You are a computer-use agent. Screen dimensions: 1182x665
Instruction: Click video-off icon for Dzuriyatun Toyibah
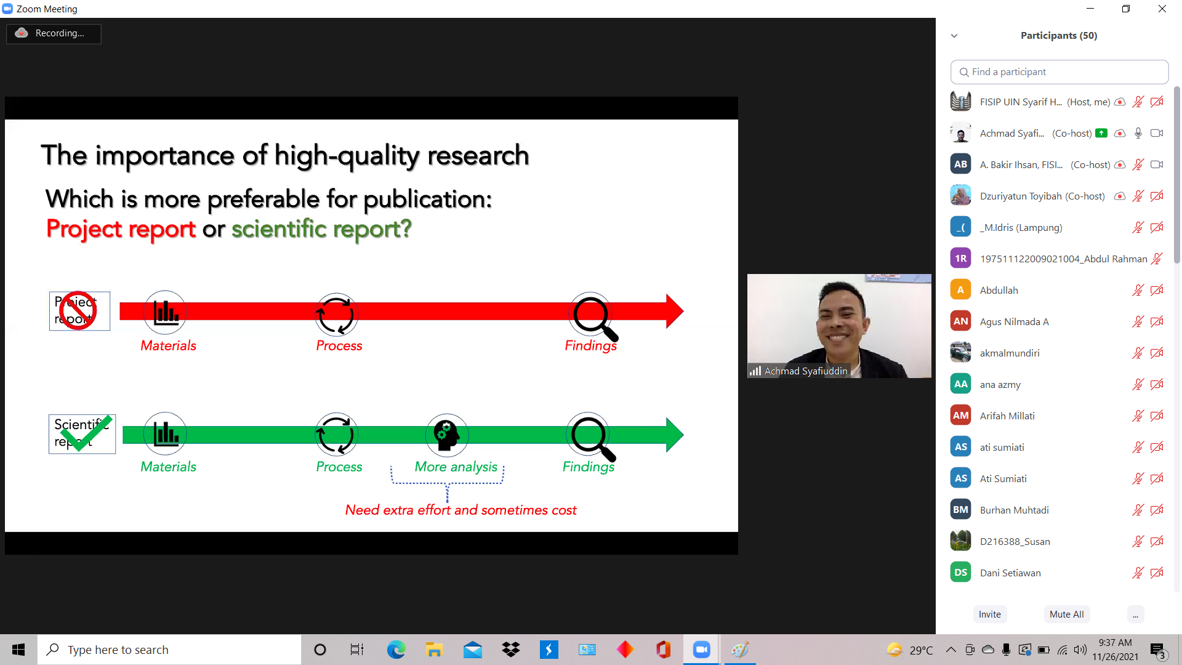[1157, 196]
